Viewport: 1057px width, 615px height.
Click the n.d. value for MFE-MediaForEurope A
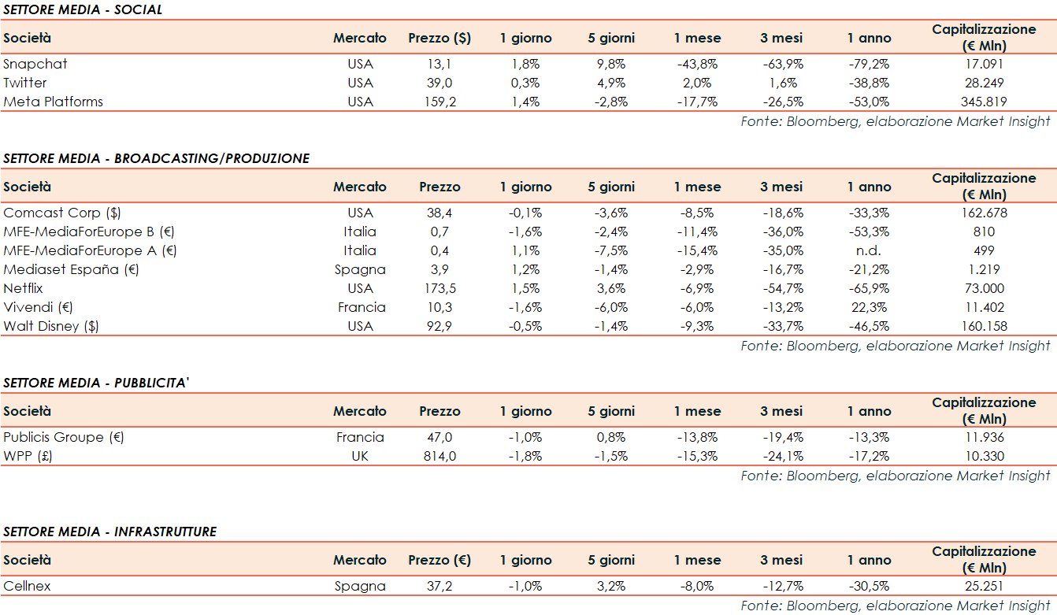pos(870,250)
